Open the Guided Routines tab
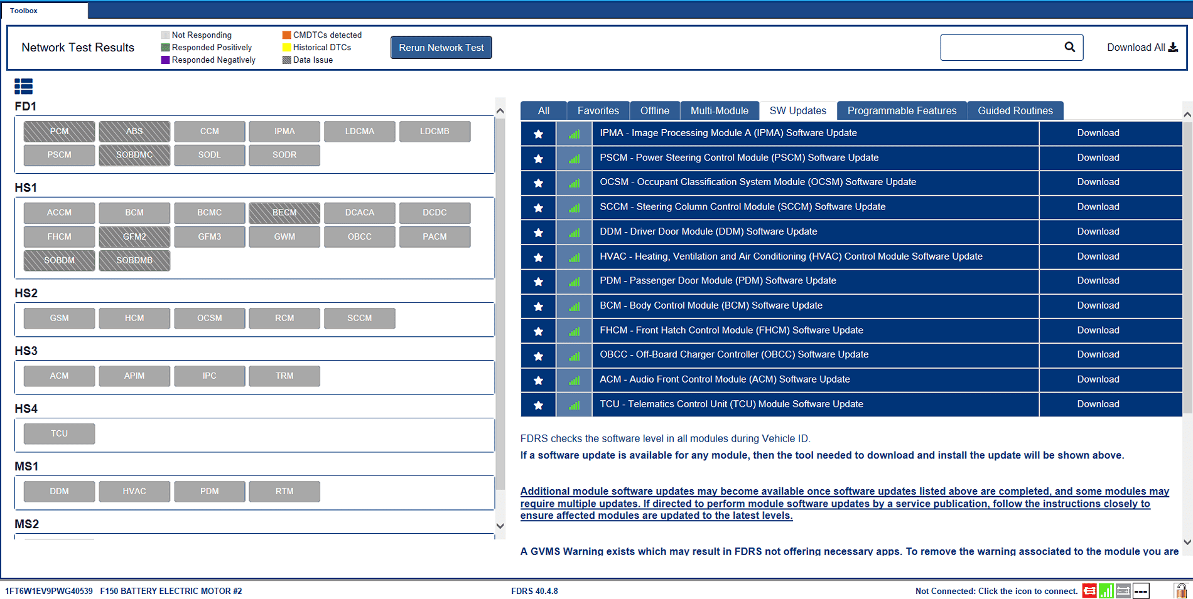The width and height of the screenshot is (1193, 599). click(1015, 110)
